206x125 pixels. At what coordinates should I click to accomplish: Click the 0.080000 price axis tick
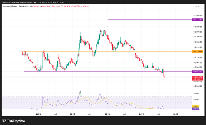[x=198, y=32]
